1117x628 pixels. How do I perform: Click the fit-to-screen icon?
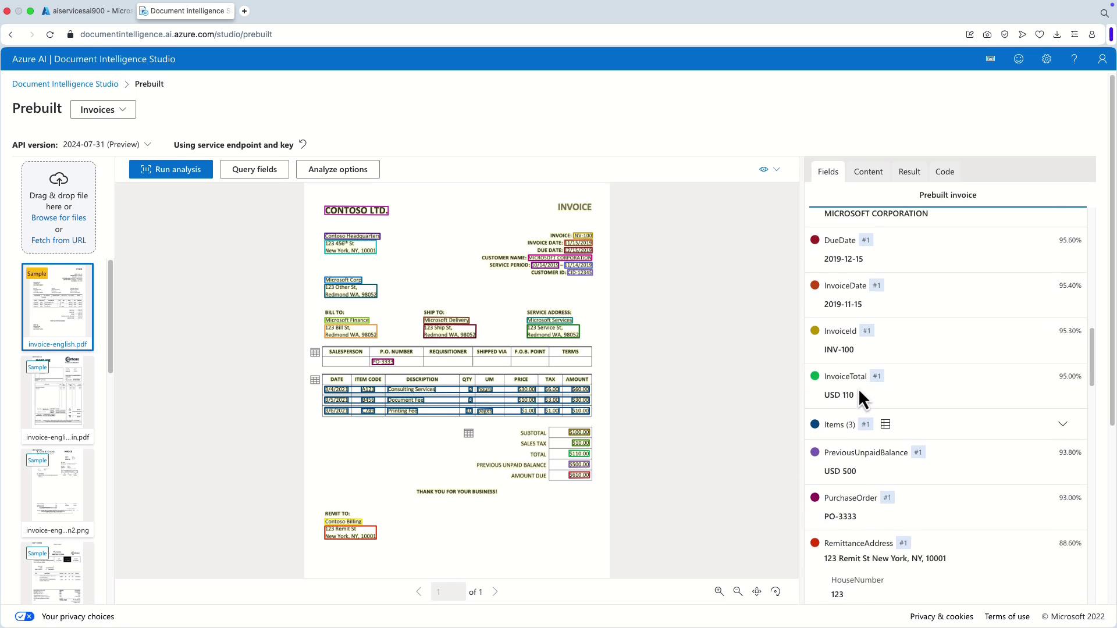757,591
